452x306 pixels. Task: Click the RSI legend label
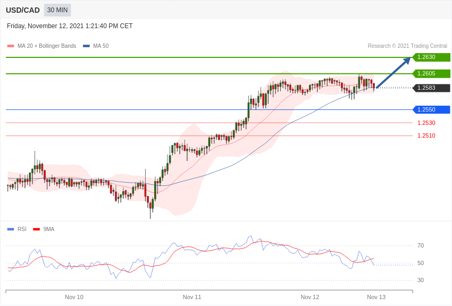(x=22, y=229)
